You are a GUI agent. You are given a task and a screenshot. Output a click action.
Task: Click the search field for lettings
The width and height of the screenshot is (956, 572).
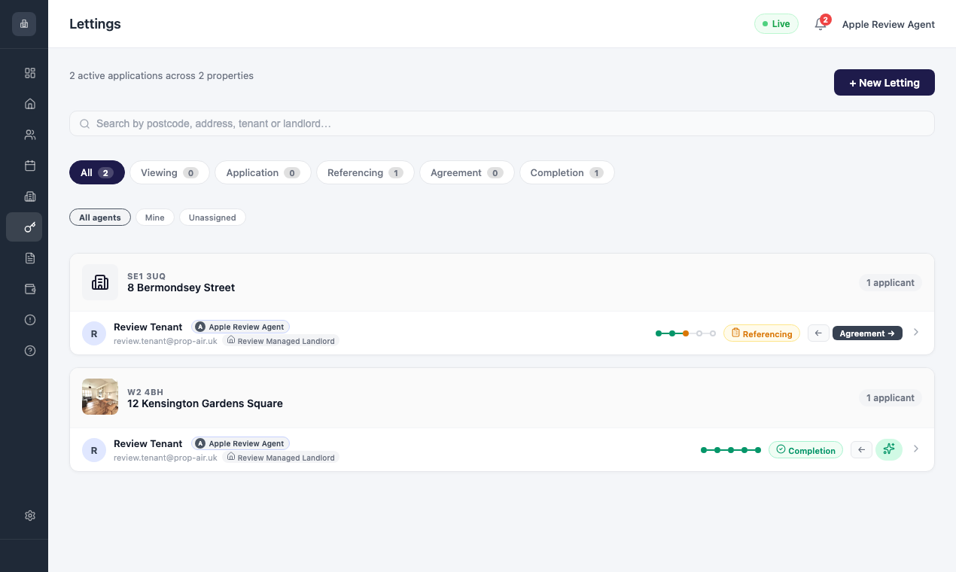tap(502, 123)
